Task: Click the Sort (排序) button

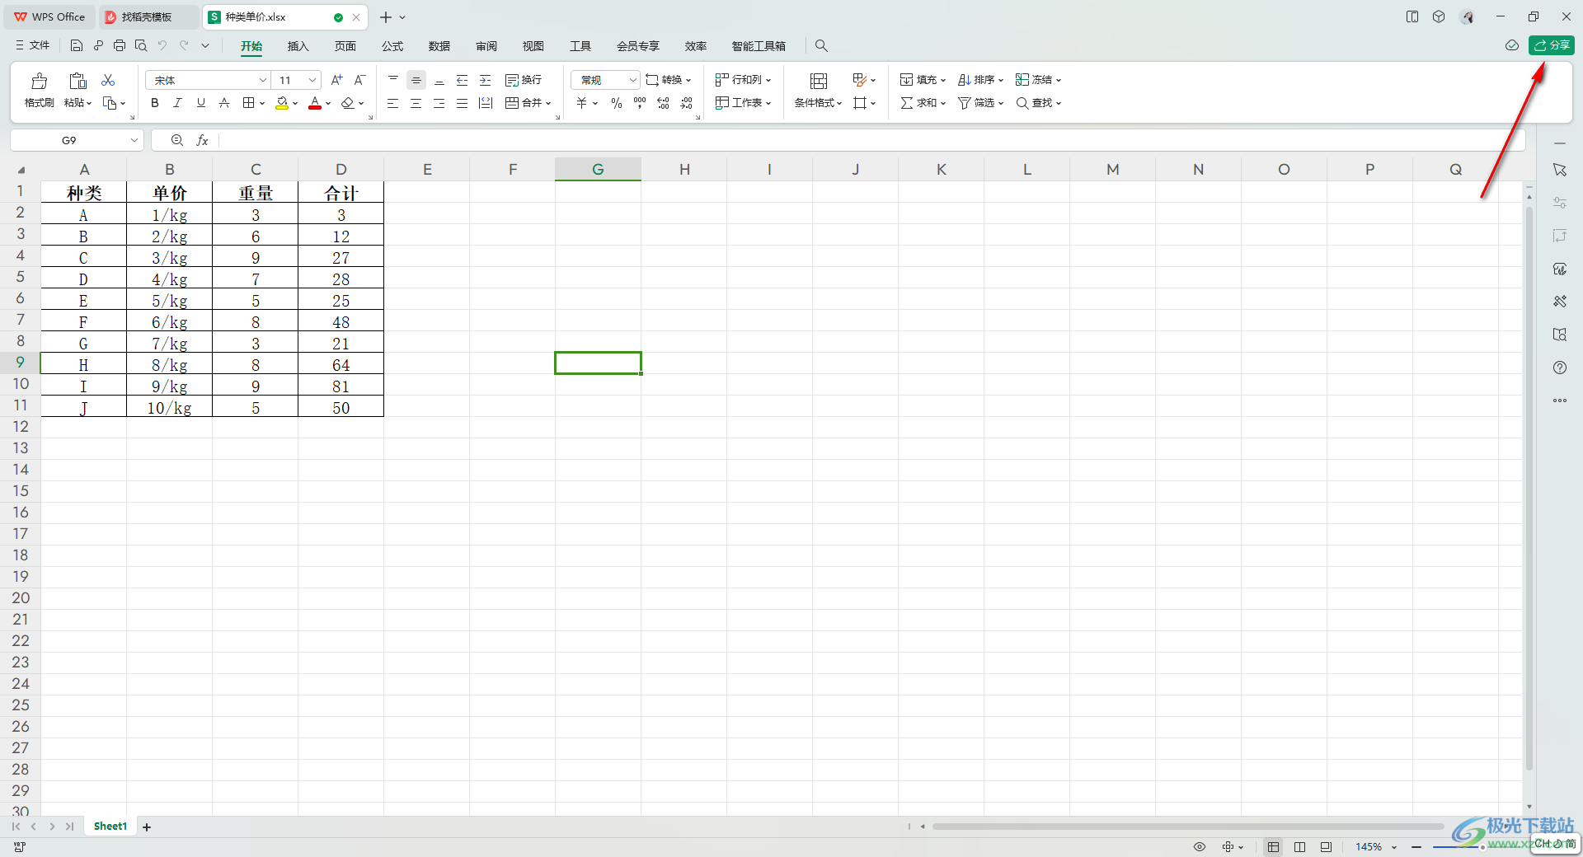Action: pyautogui.click(x=980, y=80)
